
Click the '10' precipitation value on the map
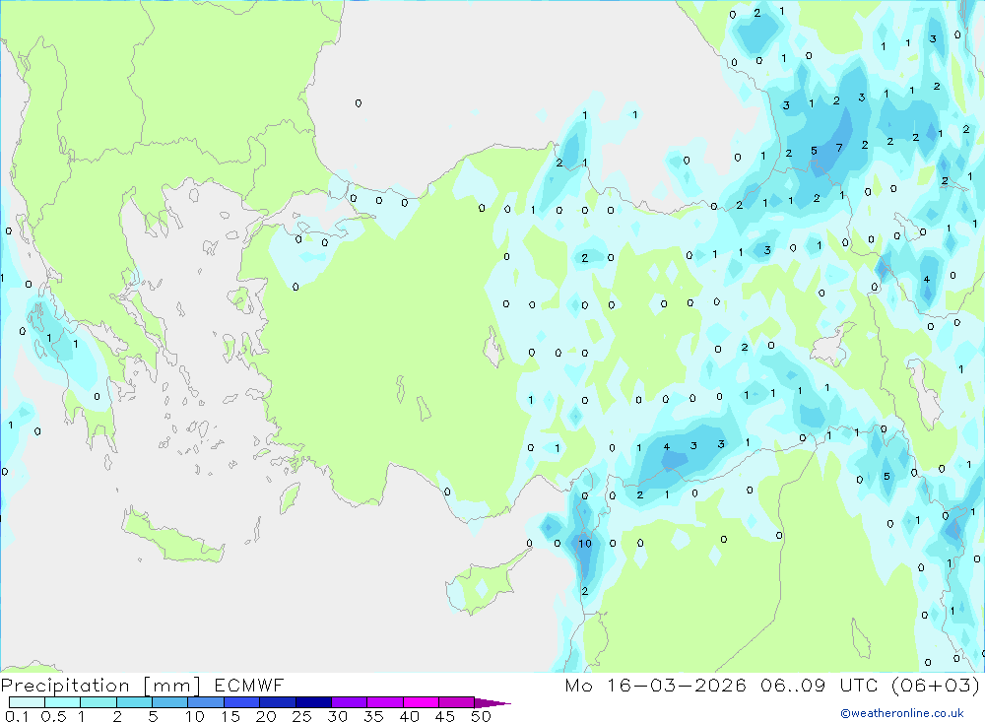[585, 544]
